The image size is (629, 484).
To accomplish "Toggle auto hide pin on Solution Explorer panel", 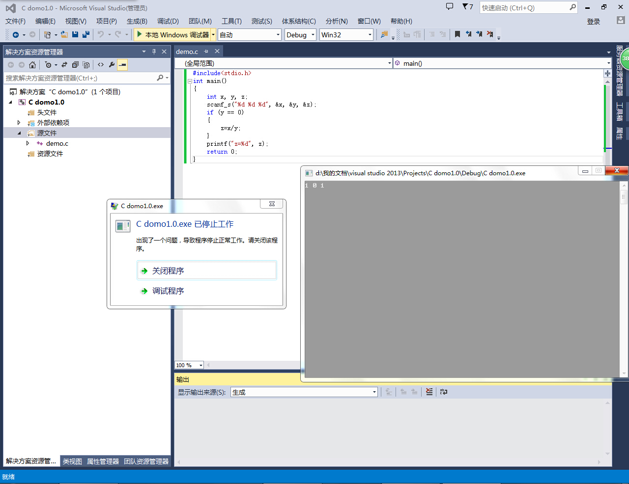I will pyautogui.click(x=154, y=52).
